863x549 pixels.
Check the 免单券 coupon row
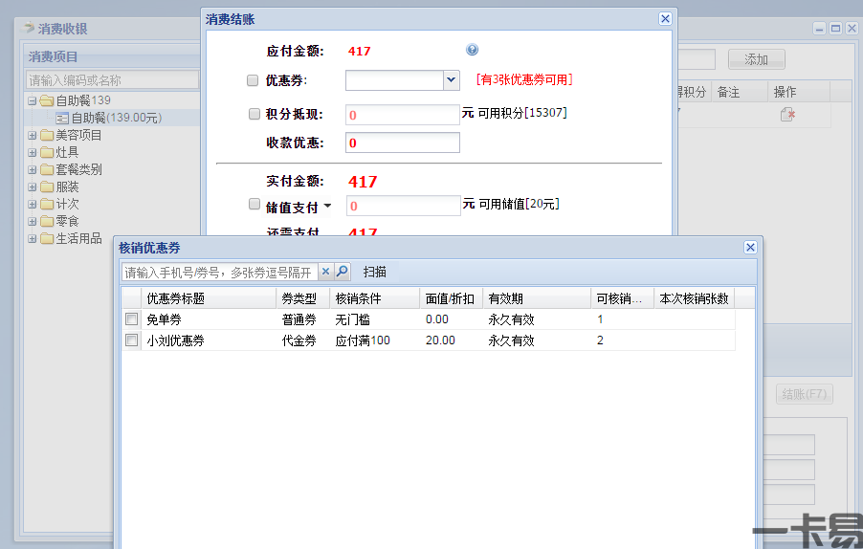tap(131, 319)
